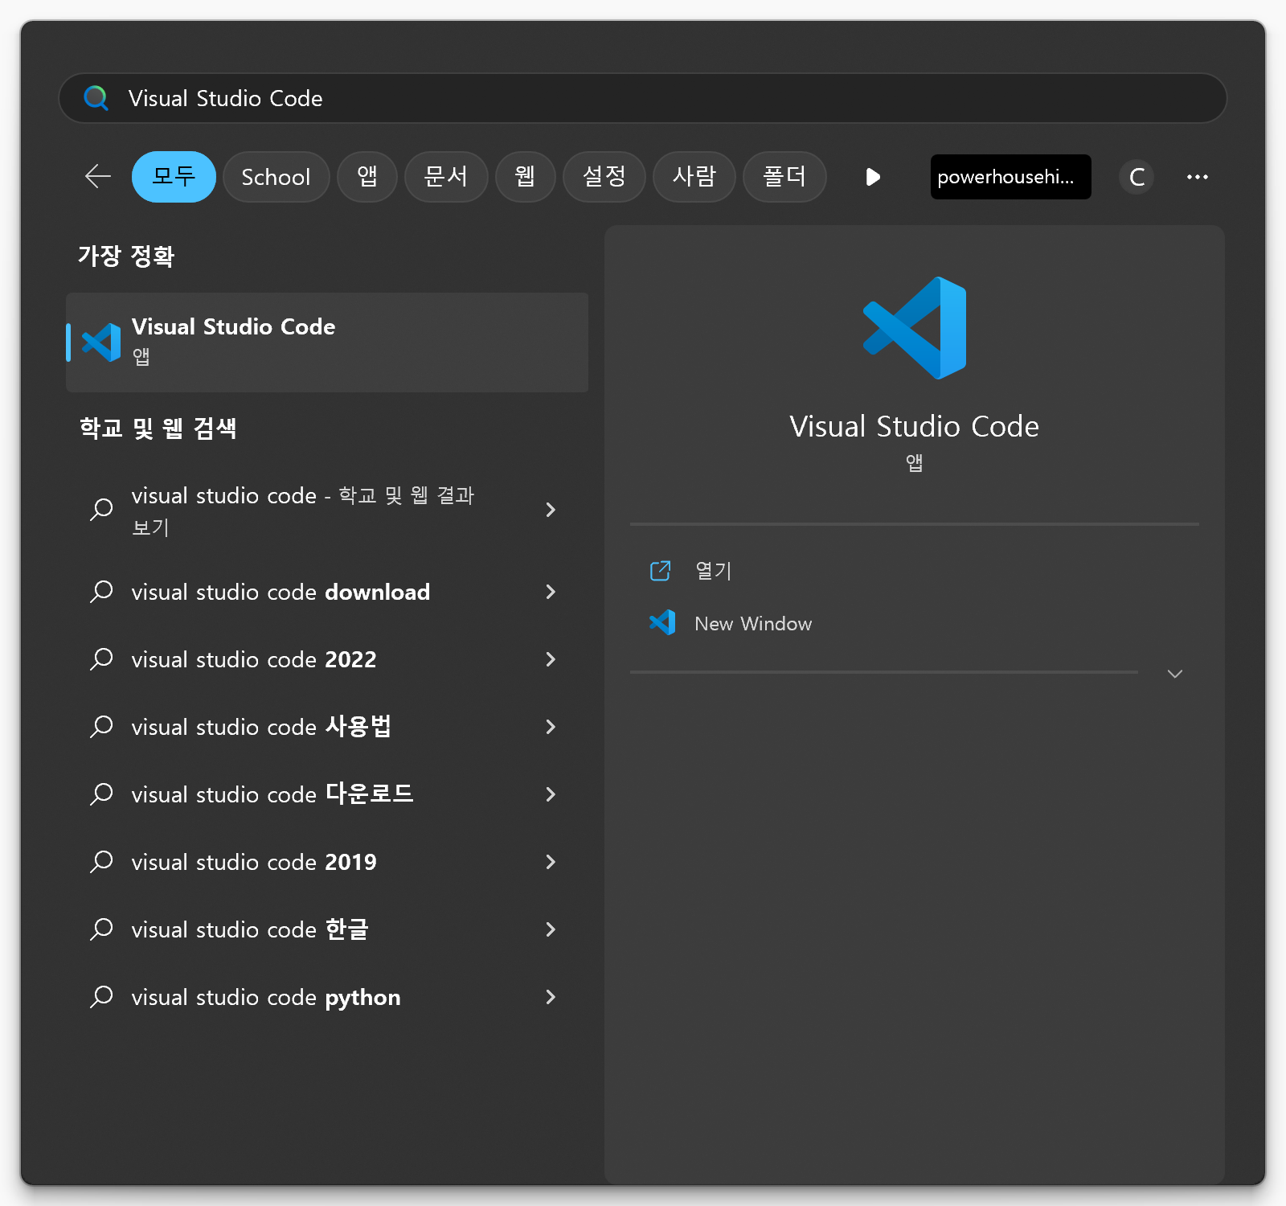The image size is (1286, 1206).
Task: Click 'visual studio code 2022' suggestion text
Action: pos(254,659)
